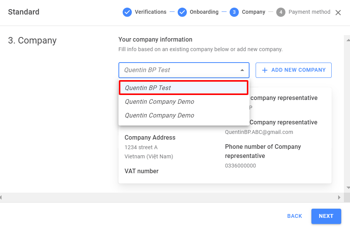Image resolution: width=350 pixels, height=227 pixels.
Task: Click the Onboarding step checkmark icon
Action: point(182,12)
